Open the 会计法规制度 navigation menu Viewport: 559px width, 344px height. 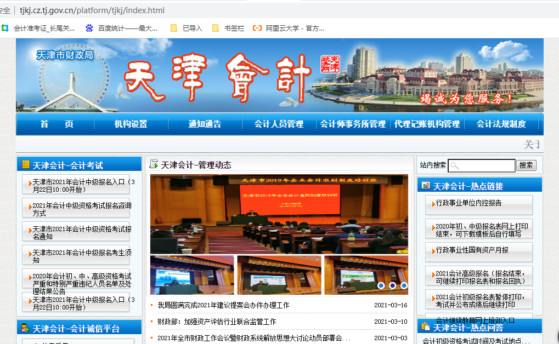pyautogui.click(x=501, y=124)
